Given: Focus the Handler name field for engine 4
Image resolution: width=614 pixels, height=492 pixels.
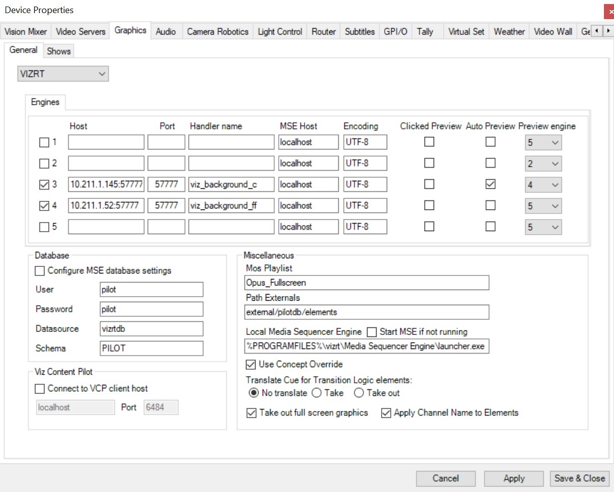Looking at the screenshot, I should (x=231, y=205).
